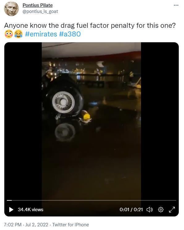Viewport: 184px width, 230px height.
Task: Click the Pontius Pilate profile avatar
Action: 11,9
